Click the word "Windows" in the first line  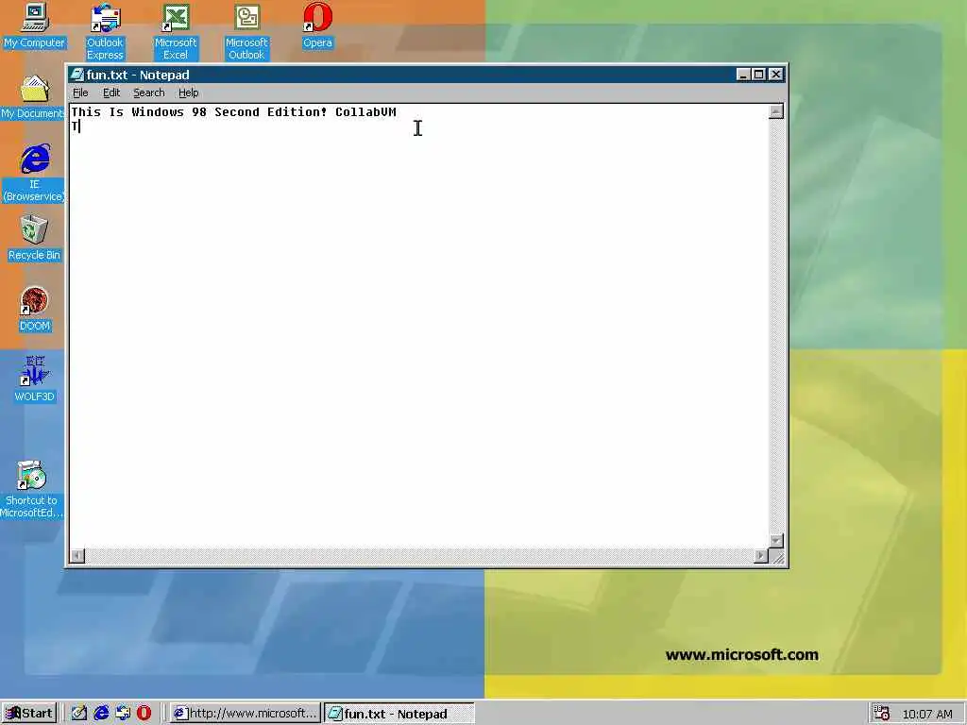(x=158, y=111)
